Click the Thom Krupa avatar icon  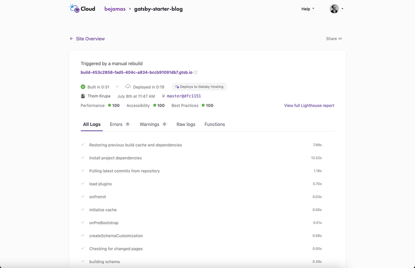pos(83,96)
